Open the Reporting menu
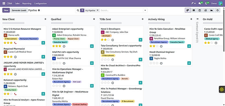The height and width of the screenshot is (106, 225). tap(27, 3)
